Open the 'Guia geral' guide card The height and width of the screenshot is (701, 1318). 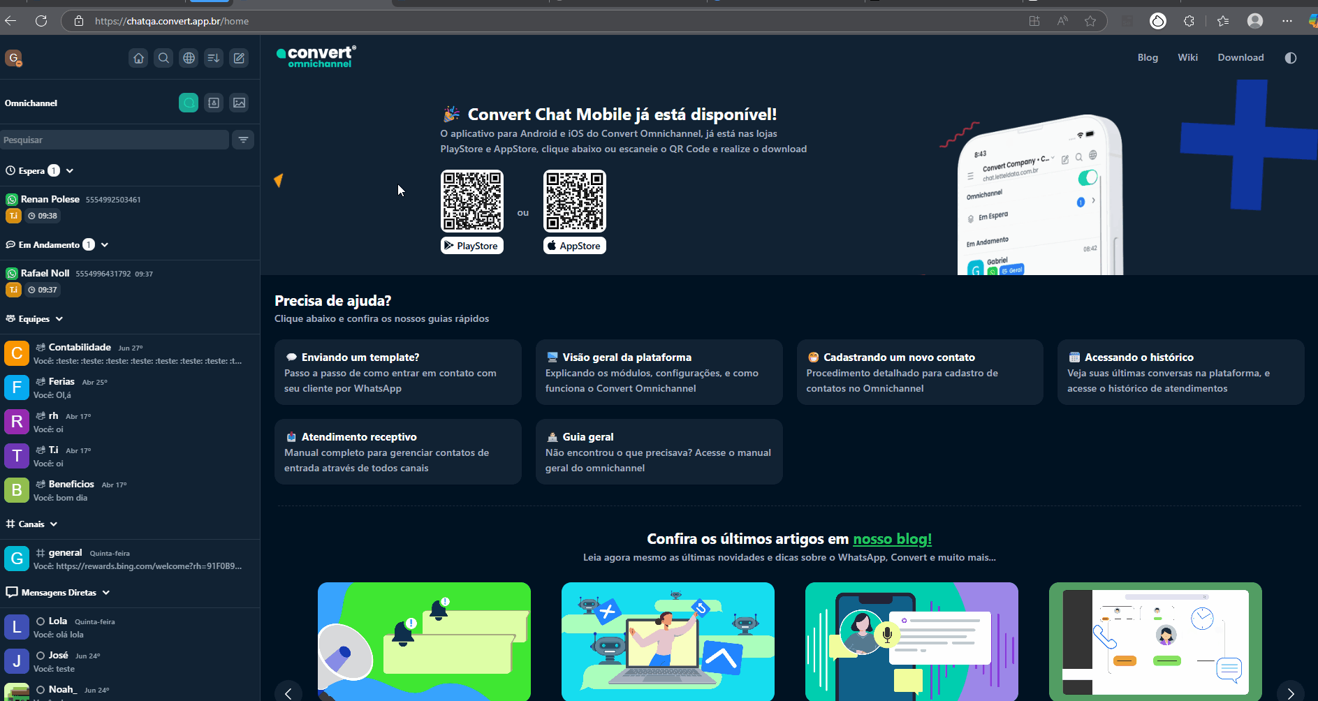tap(659, 452)
